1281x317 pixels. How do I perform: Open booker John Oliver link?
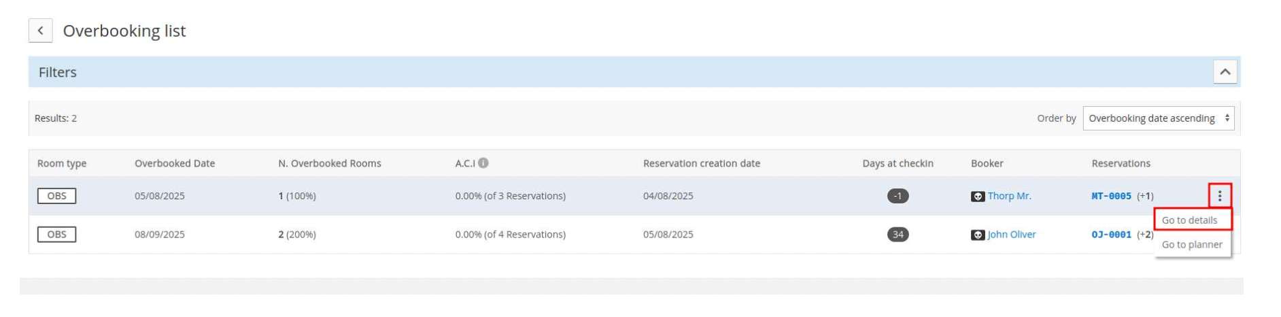tap(1012, 235)
